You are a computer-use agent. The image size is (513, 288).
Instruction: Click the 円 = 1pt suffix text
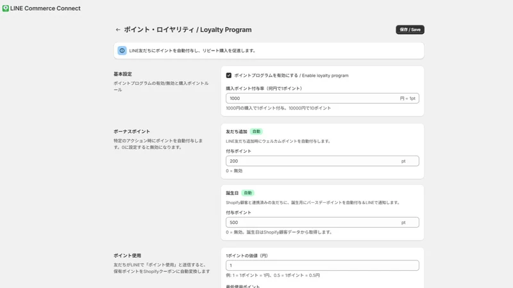click(408, 99)
